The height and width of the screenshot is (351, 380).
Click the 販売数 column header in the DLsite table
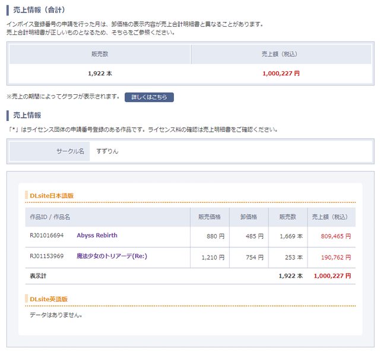[x=287, y=217]
